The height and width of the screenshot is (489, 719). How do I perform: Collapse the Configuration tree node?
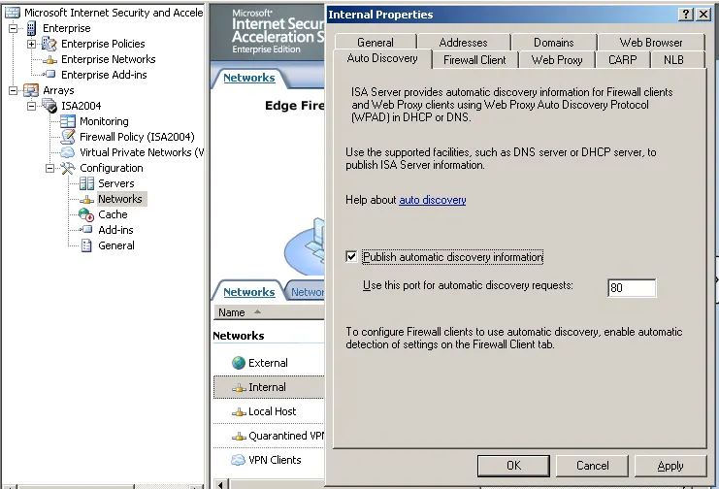point(49,169)
